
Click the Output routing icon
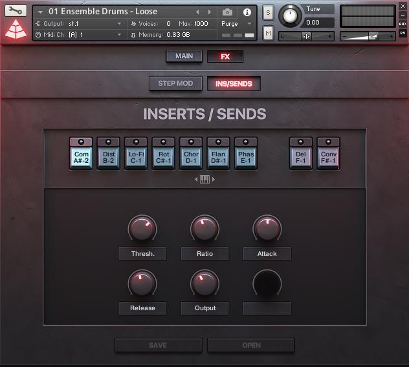click(38, 24)
